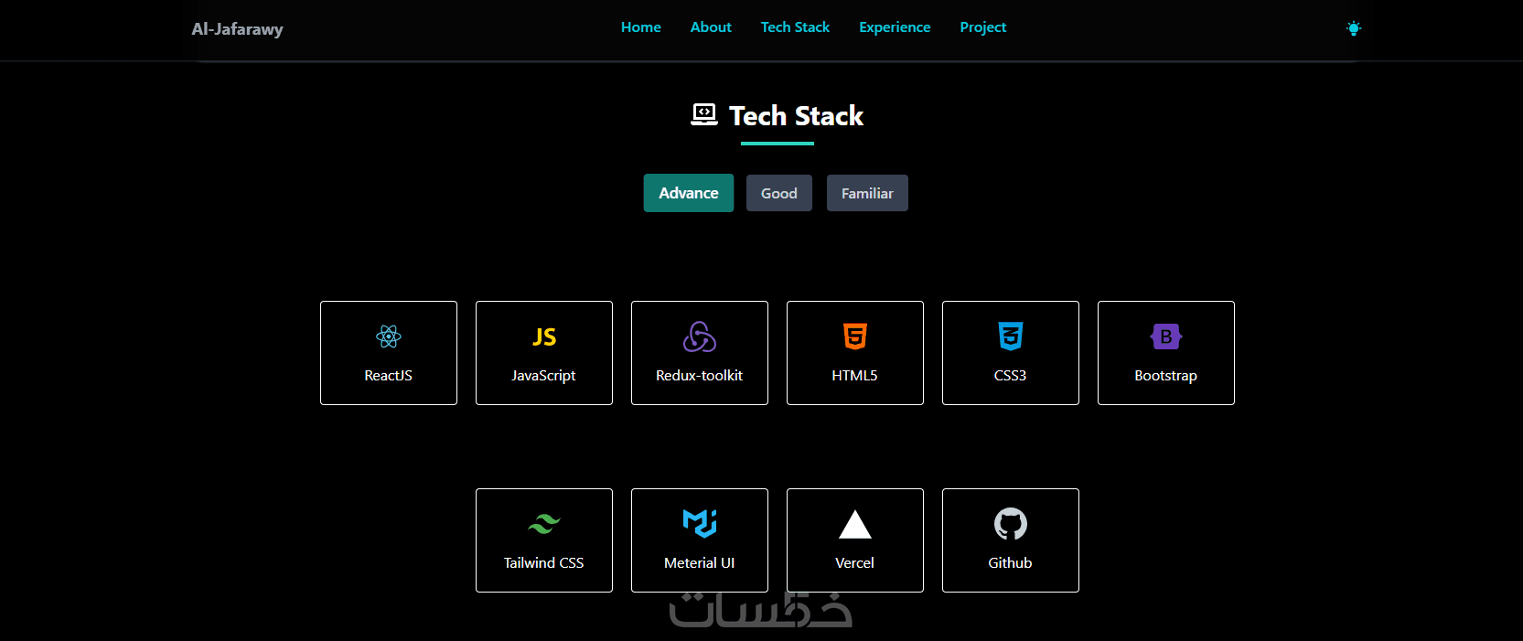Click the Meterial UI label text
Image resolution: width=1523 pixels, height=641 pixels.
click(x=700, y=563)
